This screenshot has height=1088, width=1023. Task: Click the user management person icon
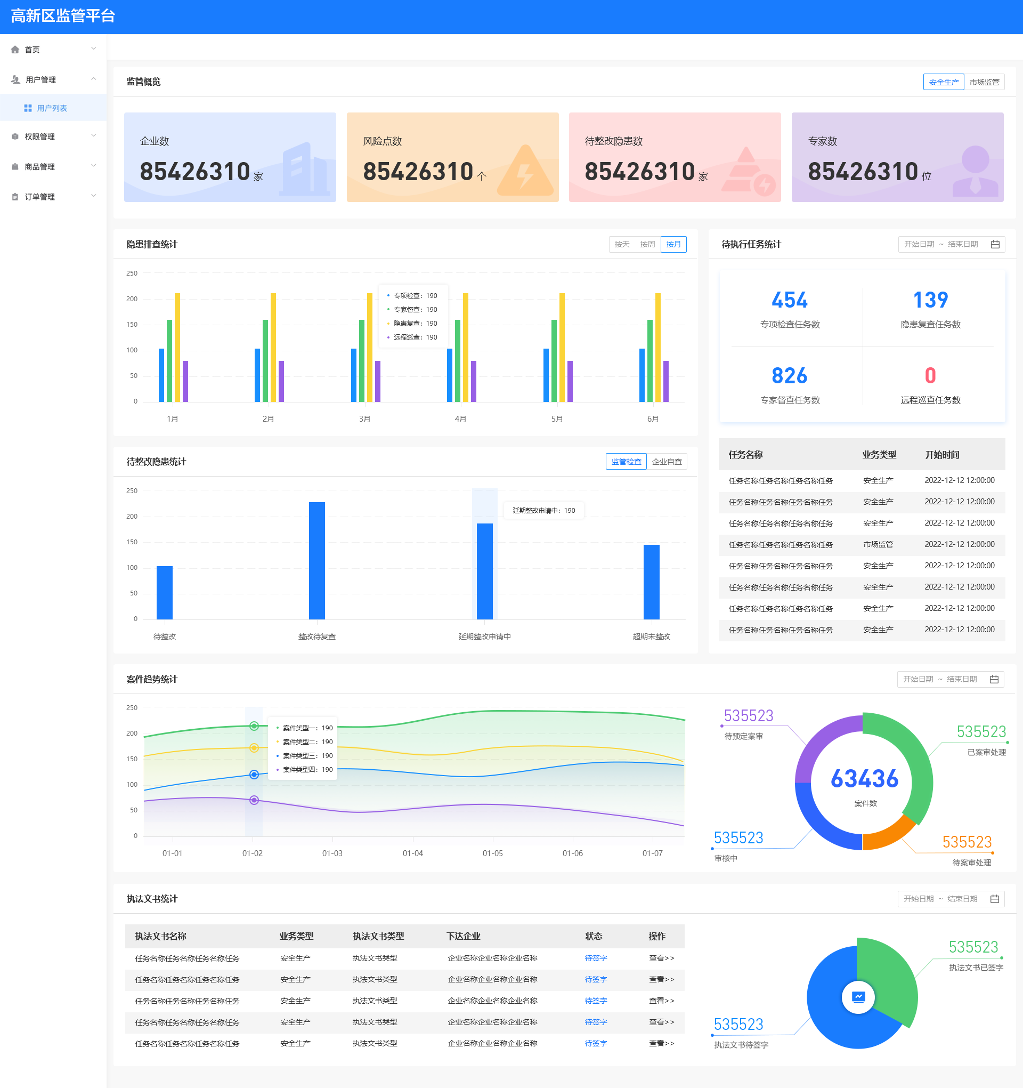pos(15,80)
